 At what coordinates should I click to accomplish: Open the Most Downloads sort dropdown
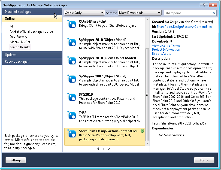[140, 13]
